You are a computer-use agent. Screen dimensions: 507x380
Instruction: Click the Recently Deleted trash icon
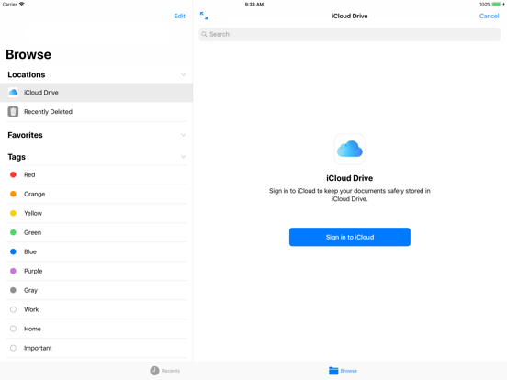(x=13, y=112)
